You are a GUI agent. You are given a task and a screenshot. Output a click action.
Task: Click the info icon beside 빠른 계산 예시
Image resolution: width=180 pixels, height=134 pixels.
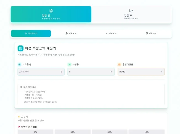pos(21,87)
